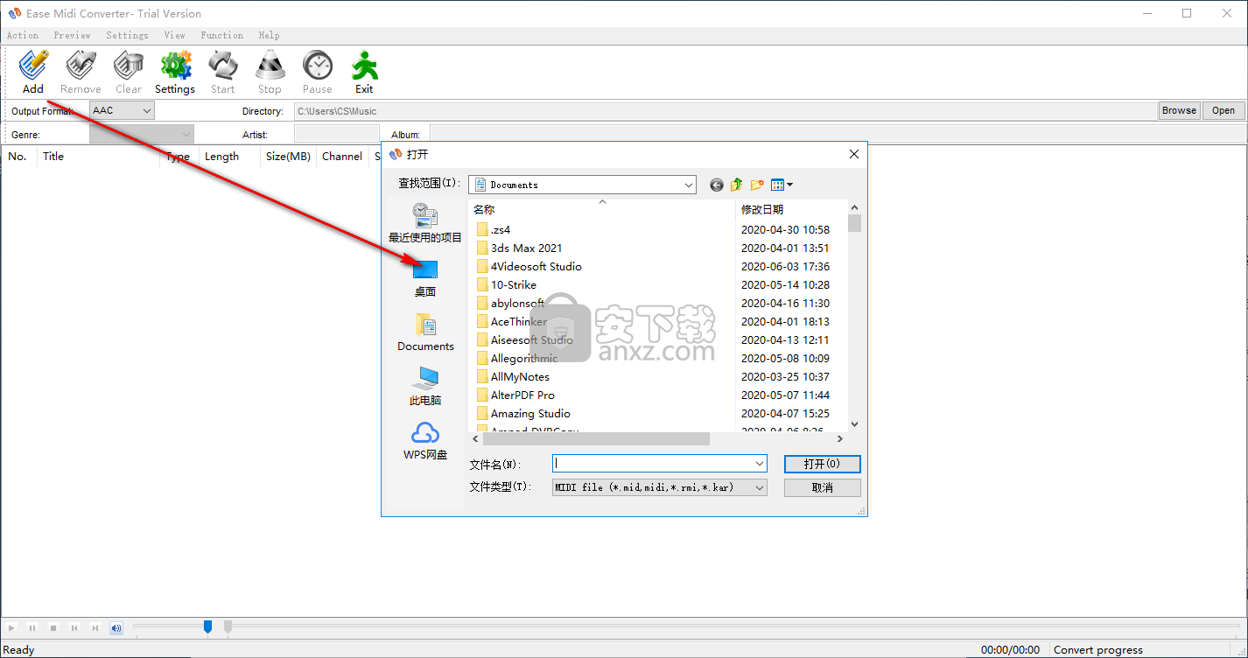1248x658 pixels.
Task: Click the Add files toolbar icon
Action: click(33, 72)
